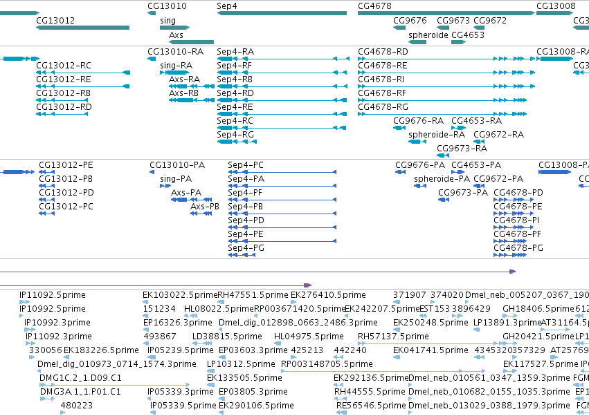Image resolution: width=589 pixels, height=416 pixels.
Task: Click the CG4678 gene bar
Action: click(x=446, y=13)
